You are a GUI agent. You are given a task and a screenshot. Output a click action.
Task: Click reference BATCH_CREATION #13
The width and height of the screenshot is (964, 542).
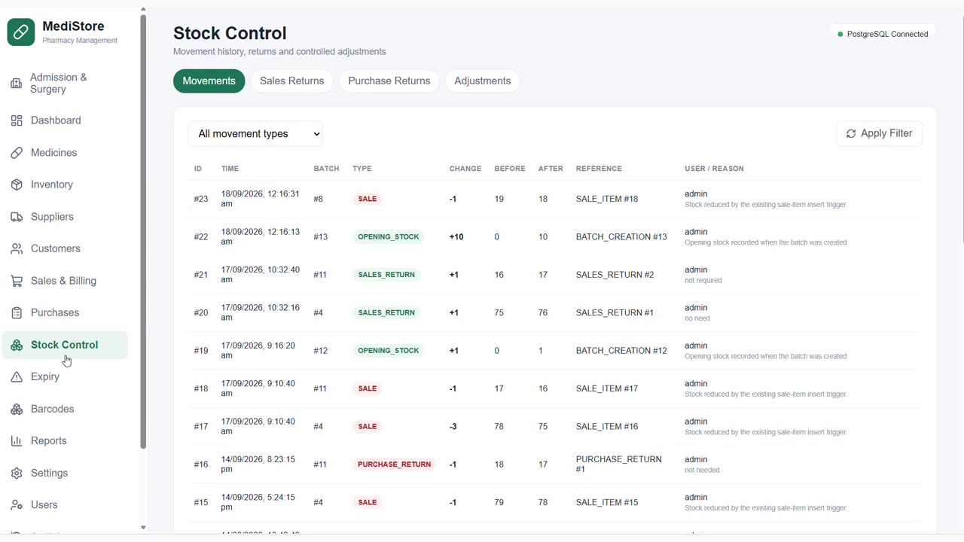(x=621, y=236)
